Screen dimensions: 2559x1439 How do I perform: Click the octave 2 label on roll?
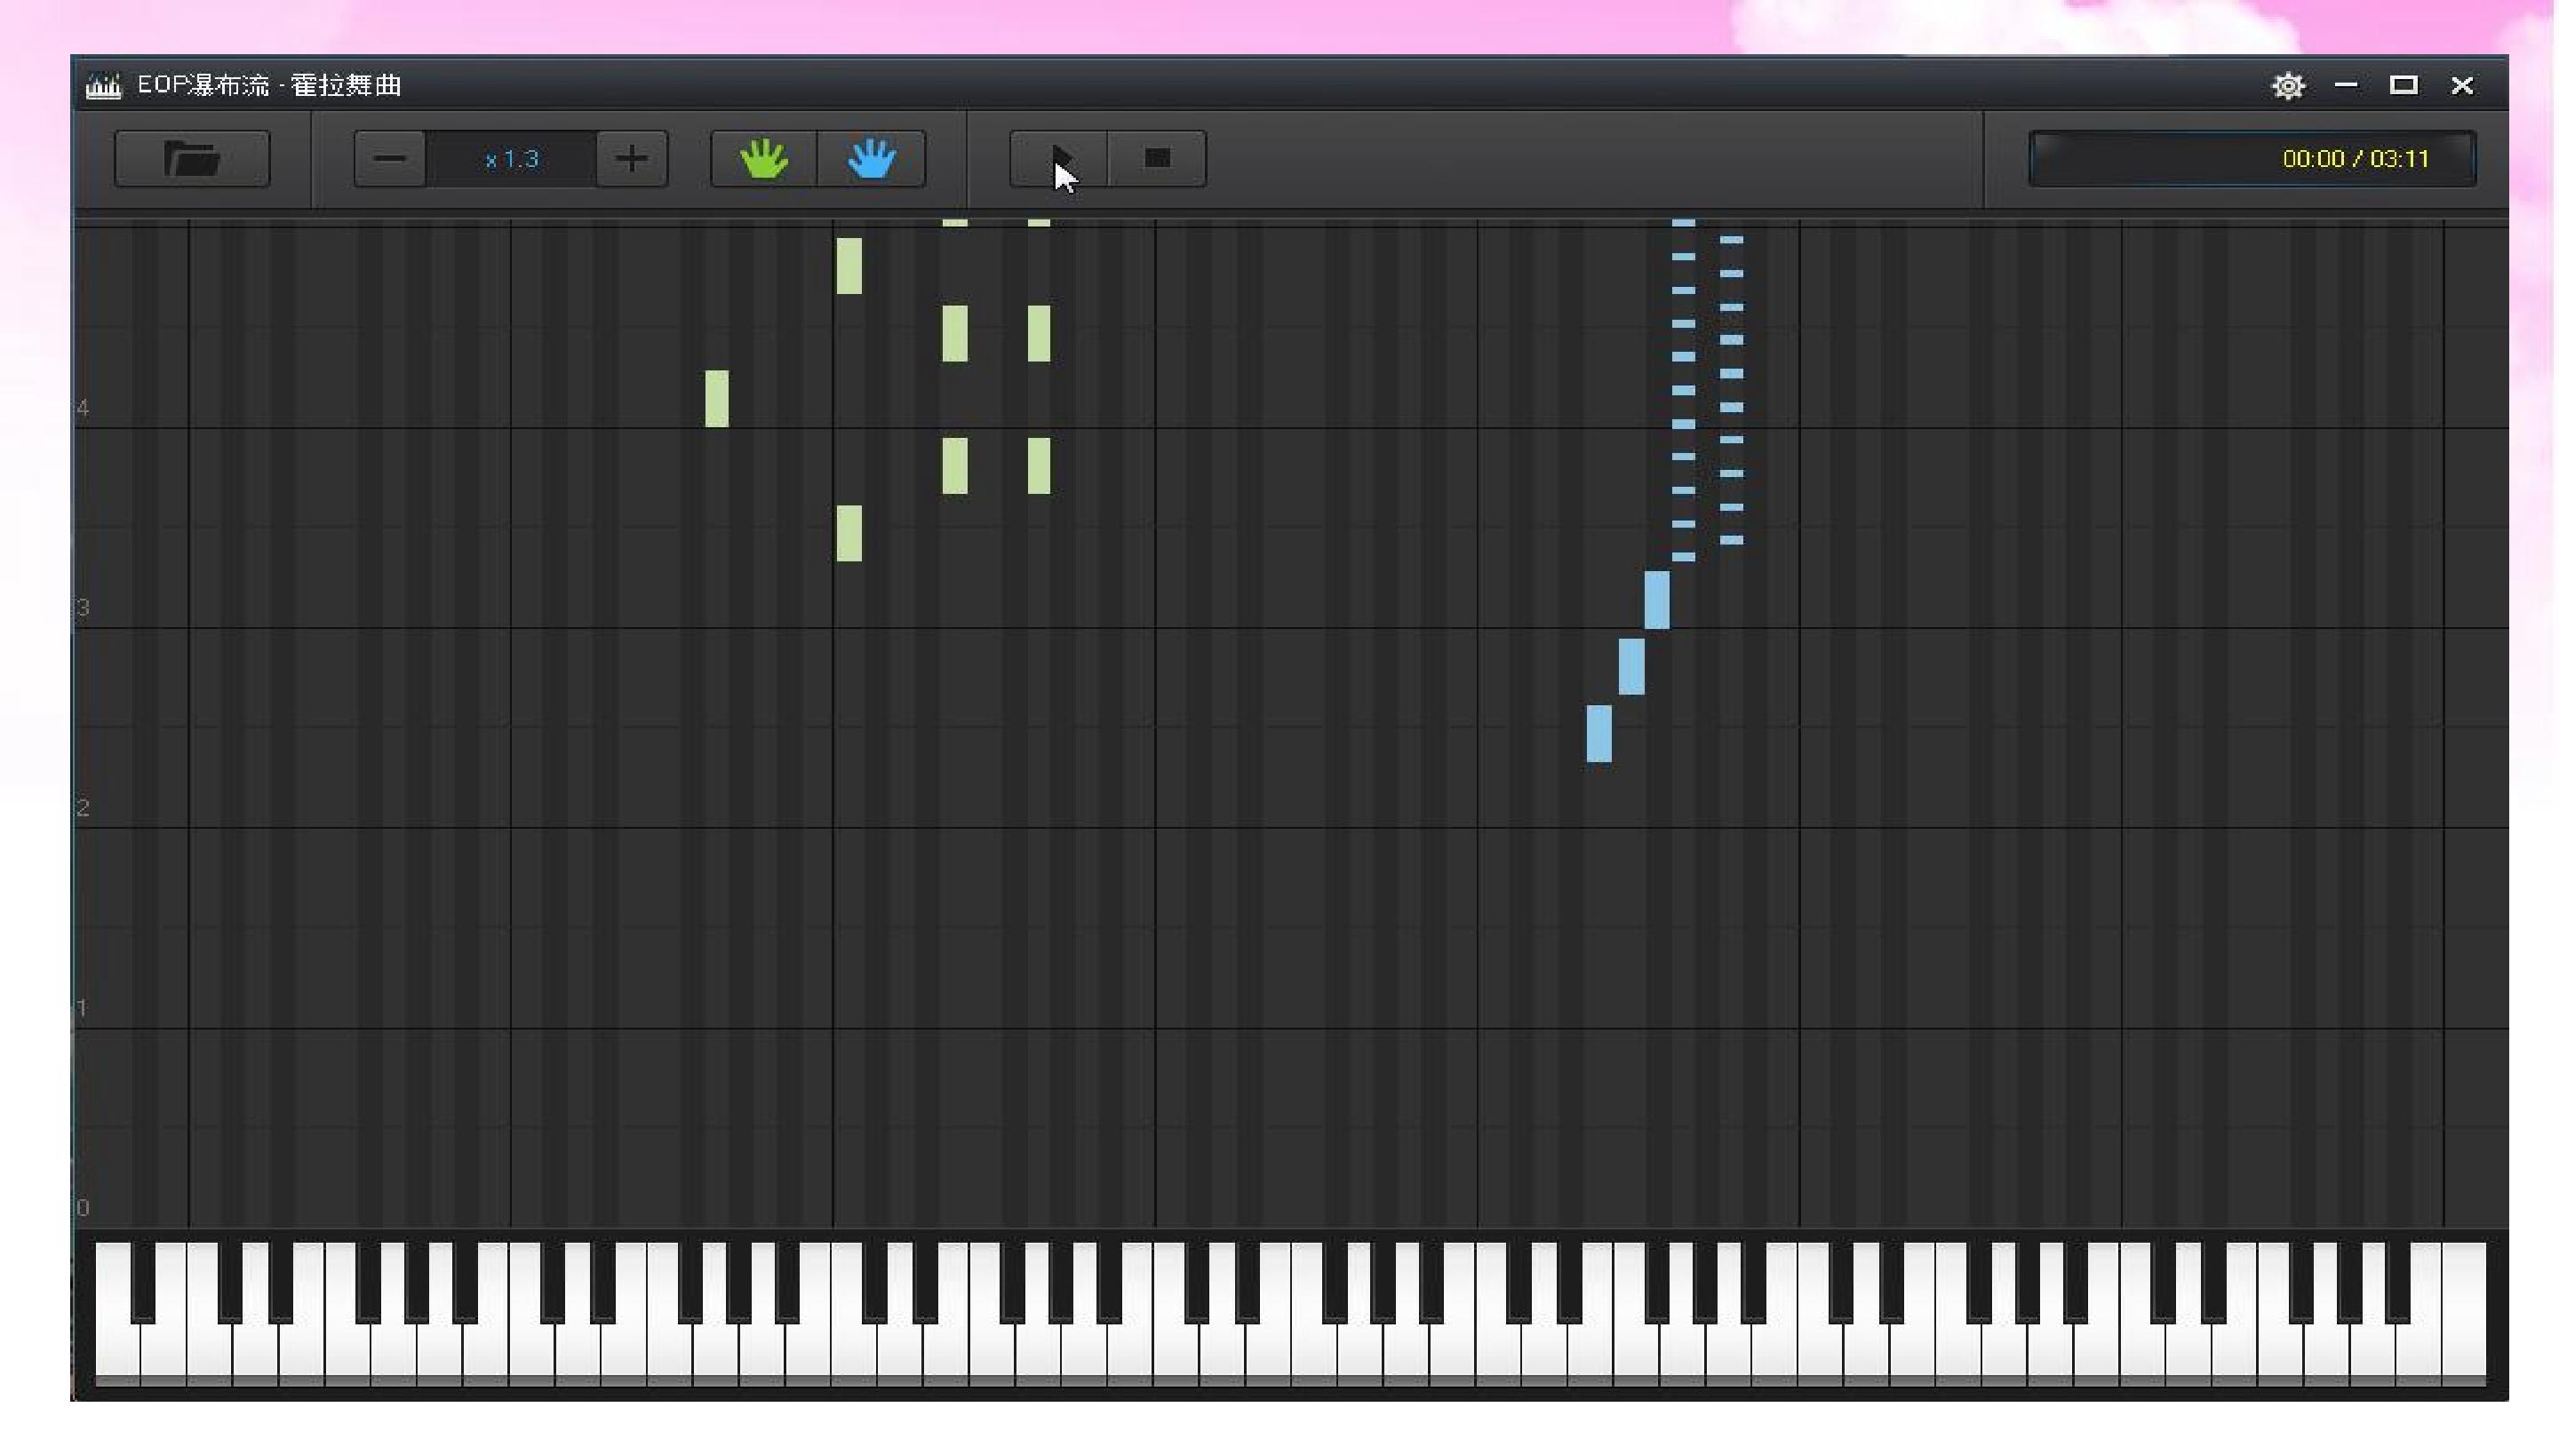click(83, 808)
